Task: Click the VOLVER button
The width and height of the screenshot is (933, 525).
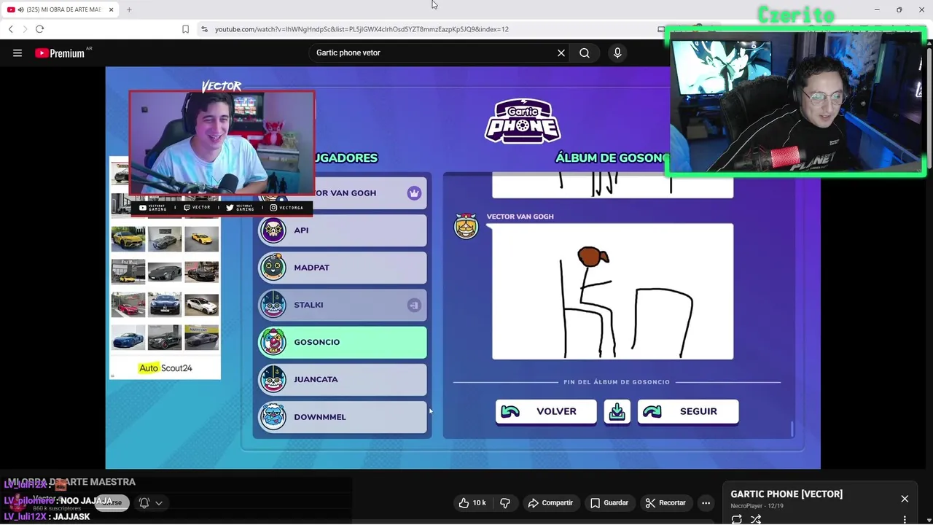Action: 546,411
